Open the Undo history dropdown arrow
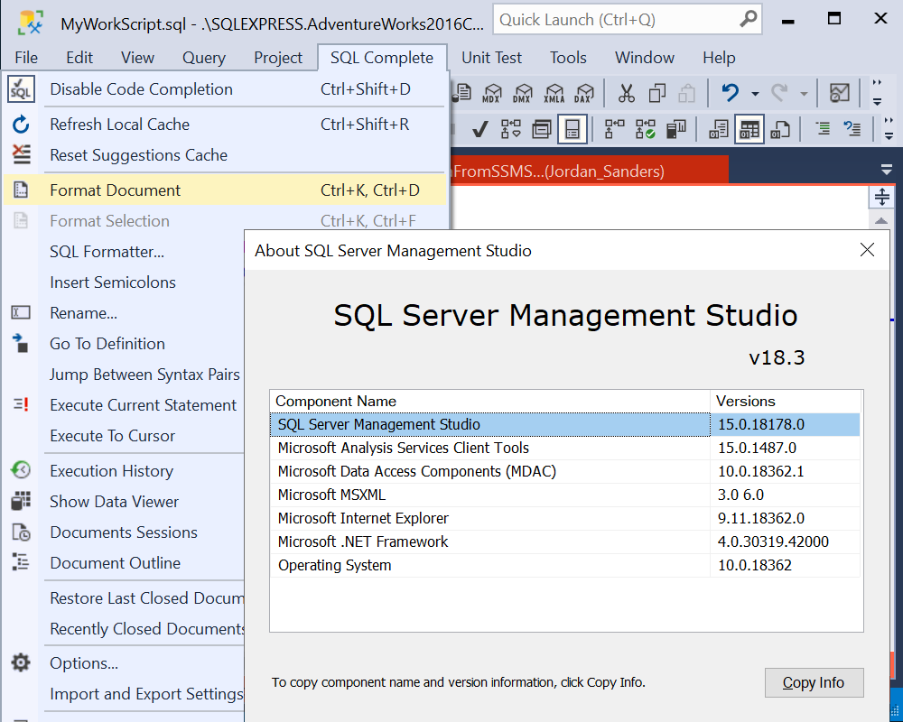The width and height of the screenshot is (903, 722). (755, 93)
